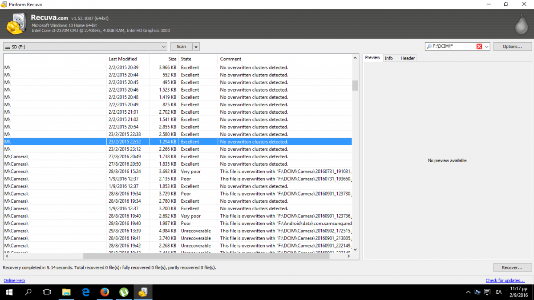Click the scroll up arrow of the file list

click(355, 58)
